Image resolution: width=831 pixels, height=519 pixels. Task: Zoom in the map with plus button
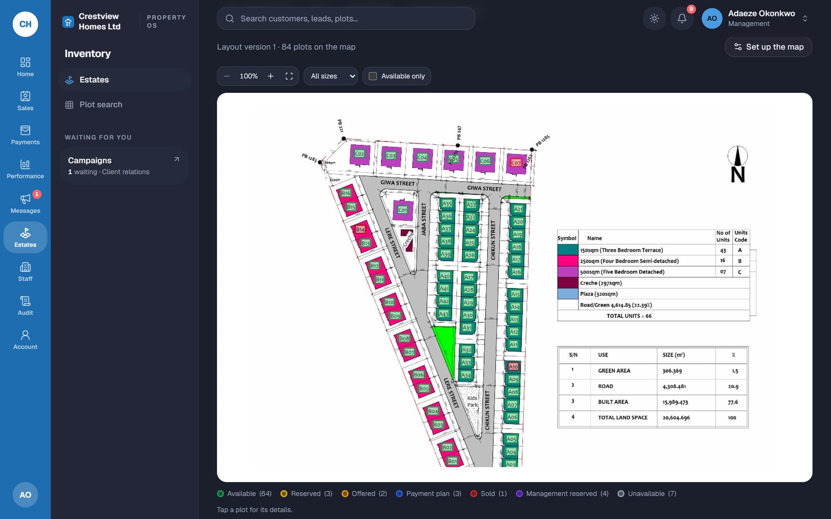(x=271, y=76)
